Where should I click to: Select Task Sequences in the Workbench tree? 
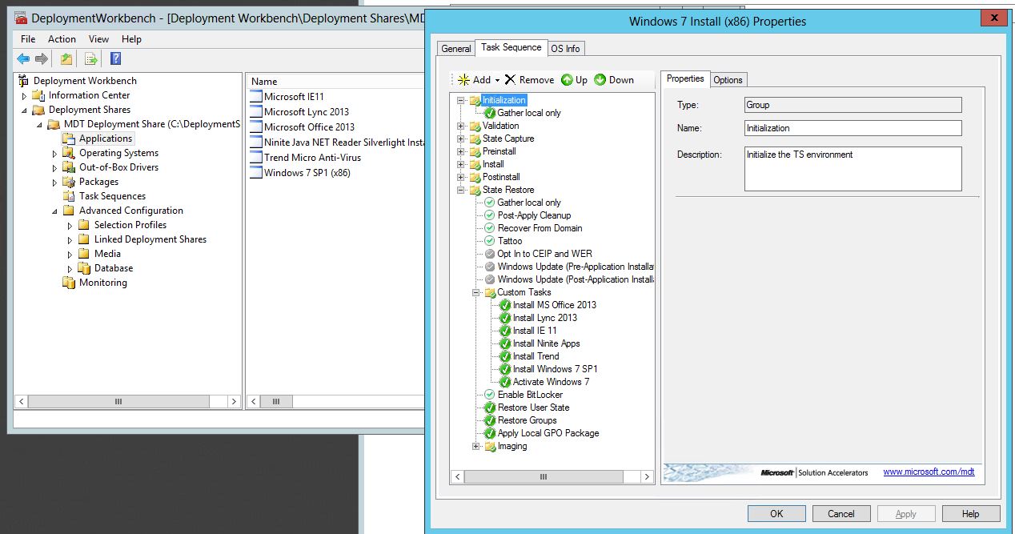pyautogui.click(x=112, y=196)
